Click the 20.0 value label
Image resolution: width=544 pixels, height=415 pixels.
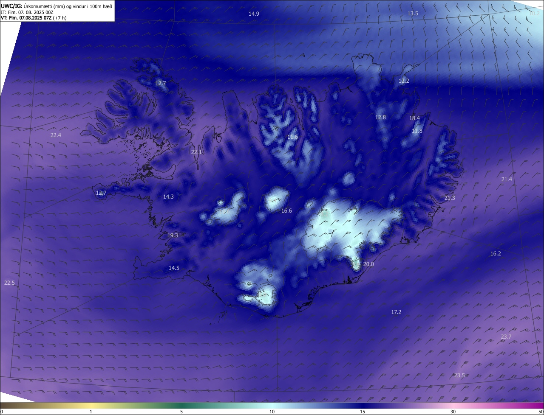coord(368,264)
